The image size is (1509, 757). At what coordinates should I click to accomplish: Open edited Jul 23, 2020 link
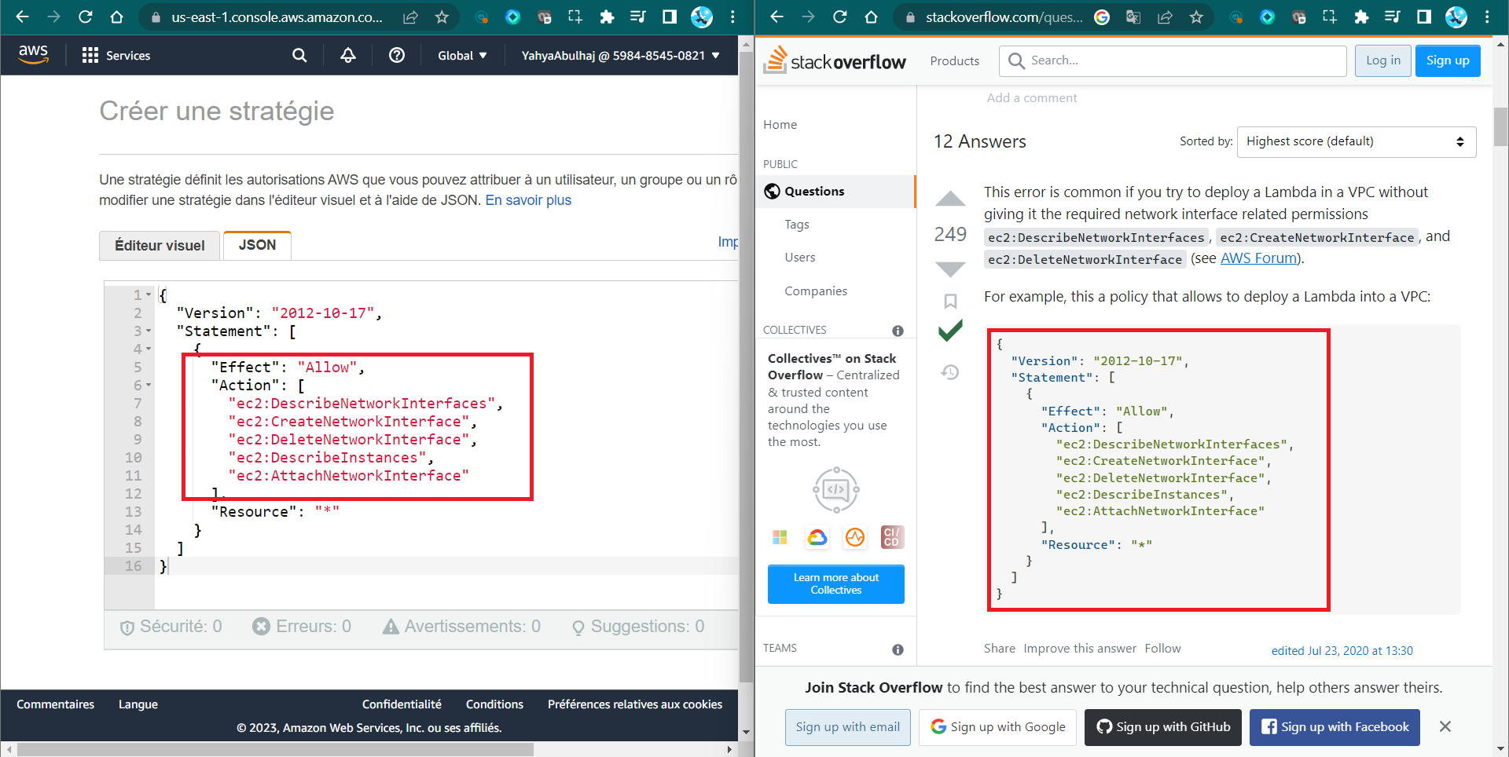pyautogui.click(x=1342, y=650)
